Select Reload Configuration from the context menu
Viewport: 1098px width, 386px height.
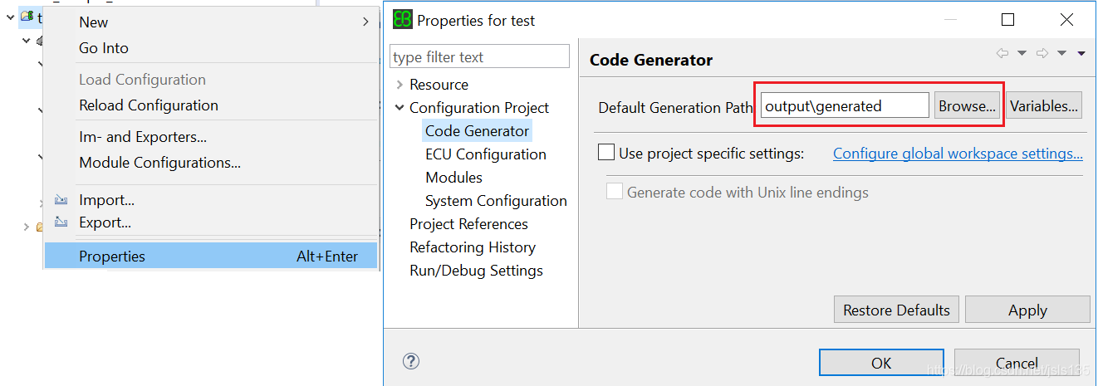click(x=149, y=105)
